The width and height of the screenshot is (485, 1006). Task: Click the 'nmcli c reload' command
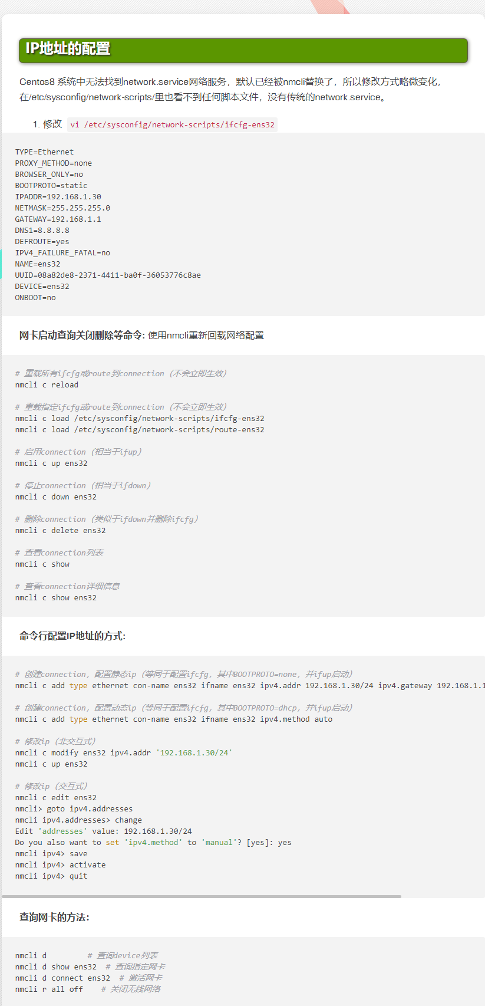(47, 384)
